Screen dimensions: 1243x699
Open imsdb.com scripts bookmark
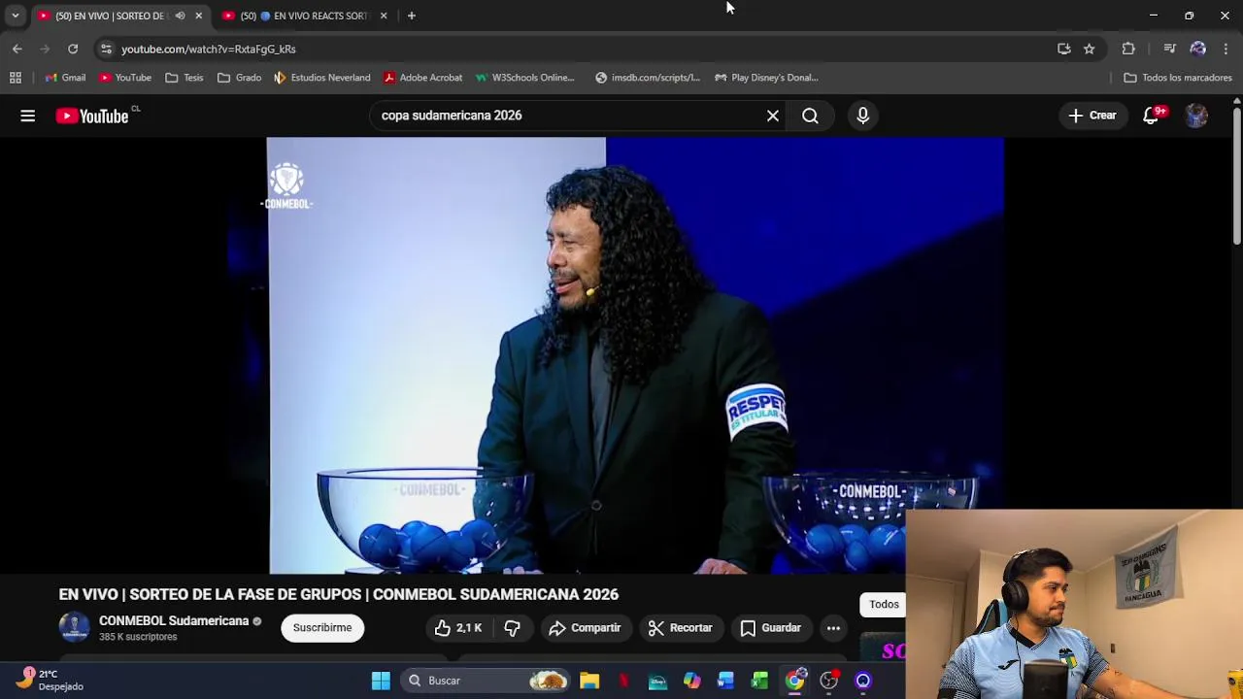(x=647, y=78)
